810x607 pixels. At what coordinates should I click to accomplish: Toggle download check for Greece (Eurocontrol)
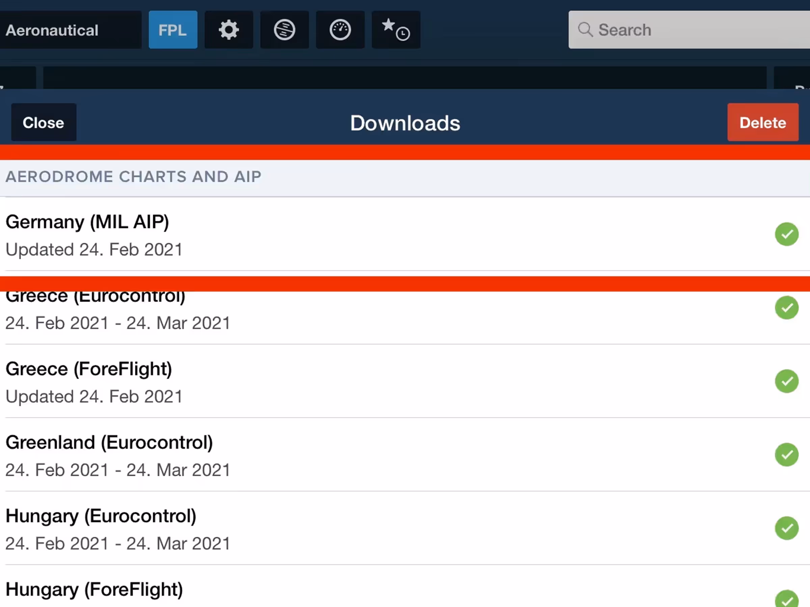pyautogui.click(x=786, y=308)
